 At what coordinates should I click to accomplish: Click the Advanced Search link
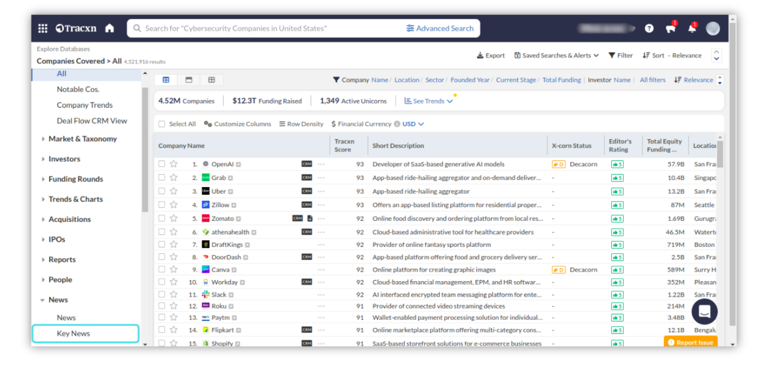click(440, 28)
